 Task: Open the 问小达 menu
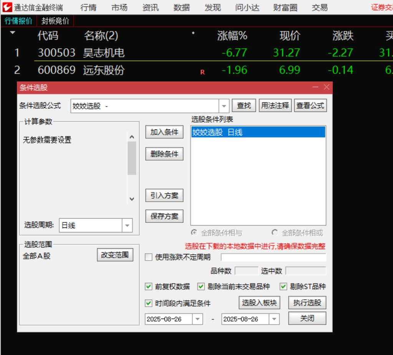tap(247, 8)
